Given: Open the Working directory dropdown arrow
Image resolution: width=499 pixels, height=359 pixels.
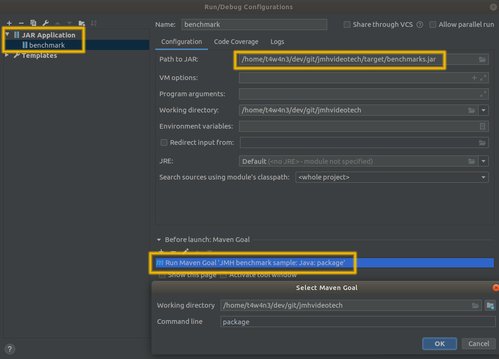Looking at the screenshot, I should pos(484,111).
